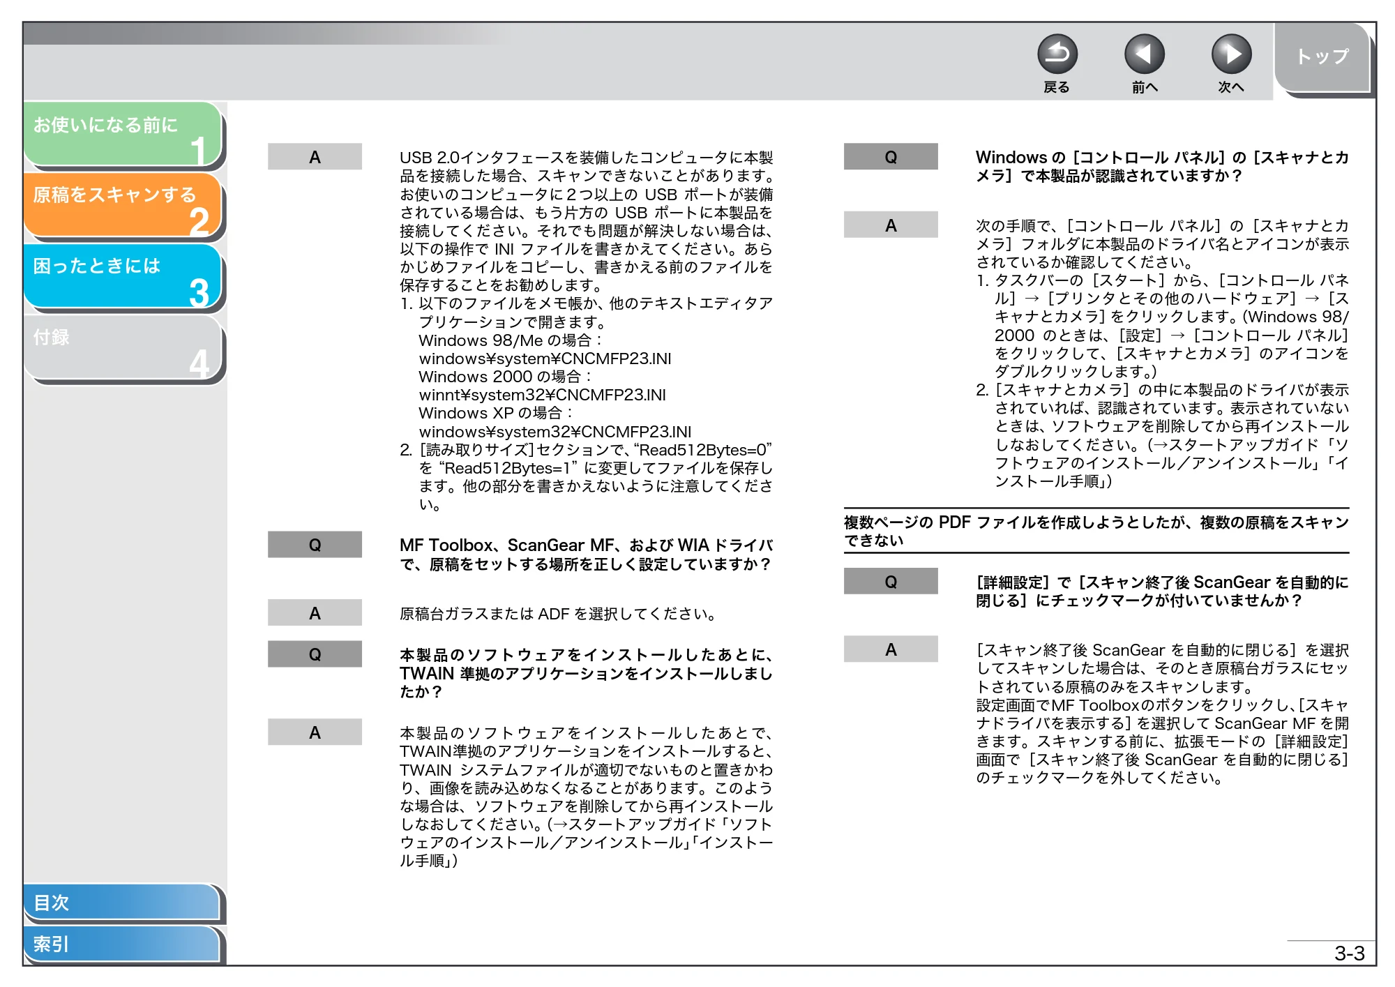Click the heading 複数ページの PDF ファイルを作成しようとしたが
Screen dimensions: 1395x987
coord(1096,531)
